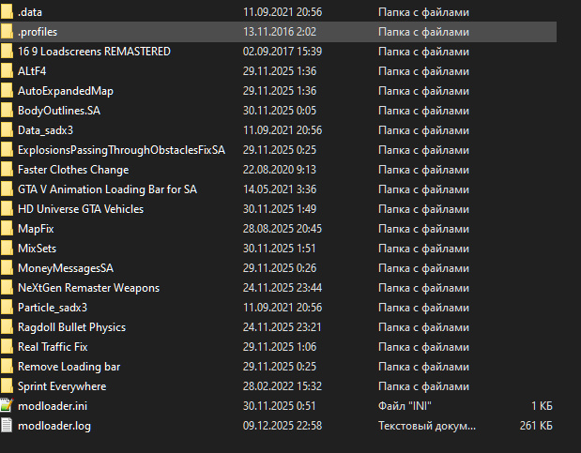Screen dimensions: 581x453
Task: Click the MapFix folder icon
Action: point(7,229)
